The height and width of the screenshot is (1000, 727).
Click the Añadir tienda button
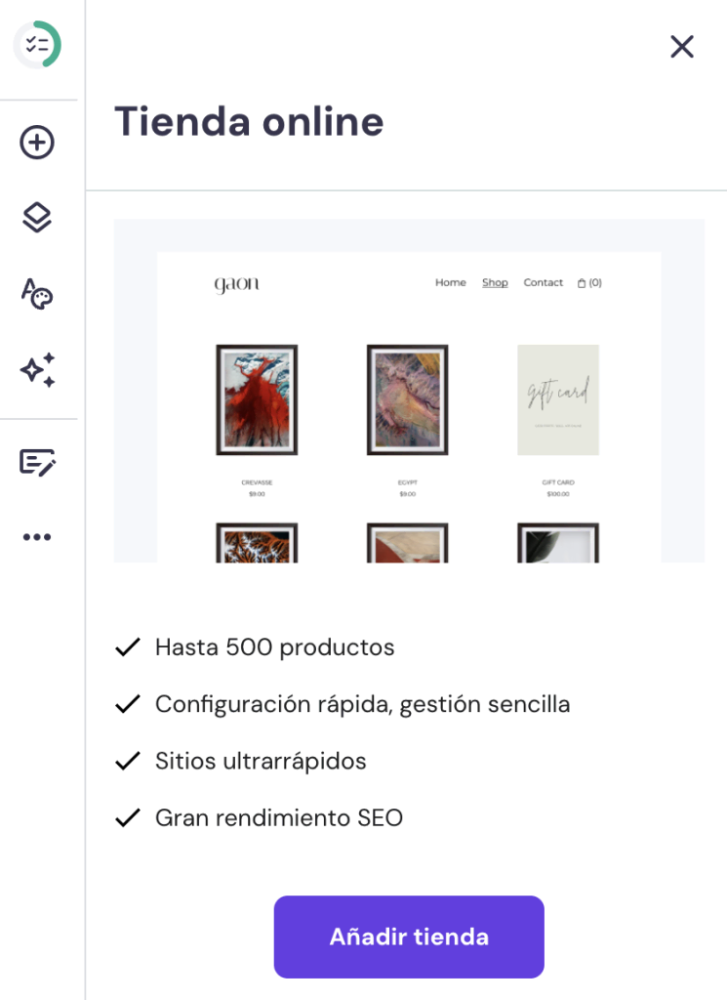pos(409,937)
